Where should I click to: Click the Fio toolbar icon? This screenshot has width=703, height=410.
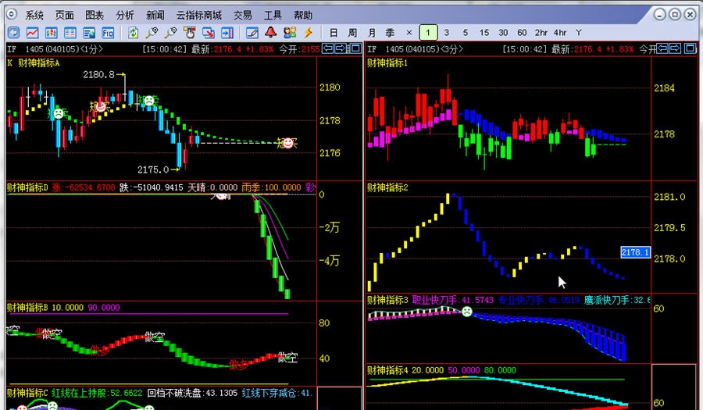point(108,33)
